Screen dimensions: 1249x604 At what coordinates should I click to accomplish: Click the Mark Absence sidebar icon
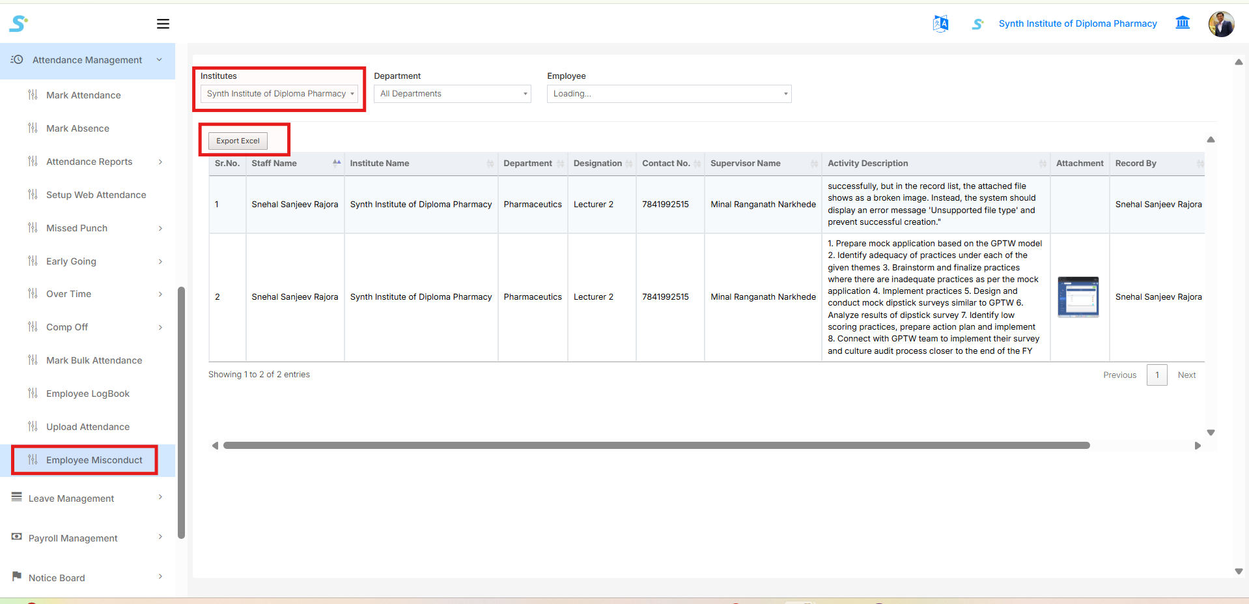pyautogui.click(x=33, y=128)
